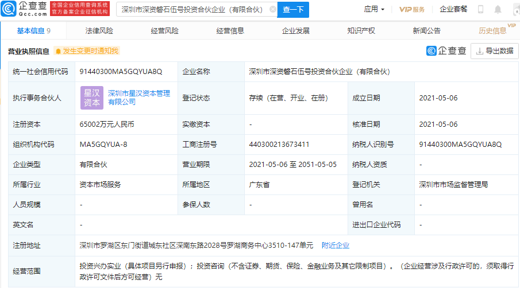Click the 企查查 logo beside export button
The image size is (520, 288).
446,50
